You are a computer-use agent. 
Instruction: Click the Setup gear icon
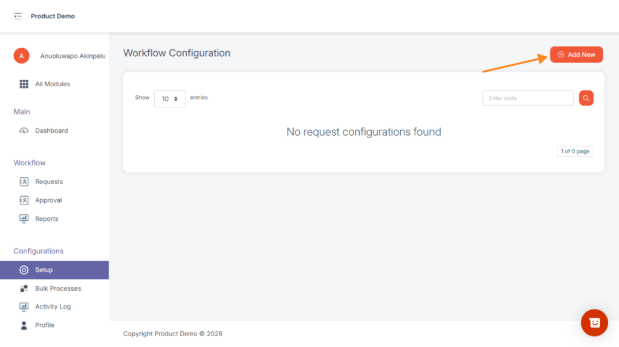(x=24, y=270)
